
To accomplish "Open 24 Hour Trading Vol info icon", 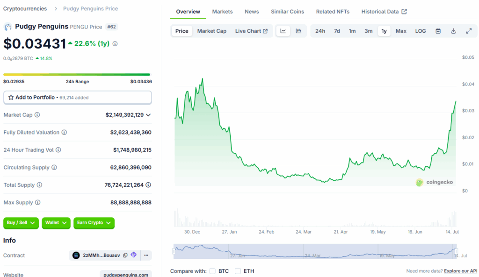I will point(58,150).
